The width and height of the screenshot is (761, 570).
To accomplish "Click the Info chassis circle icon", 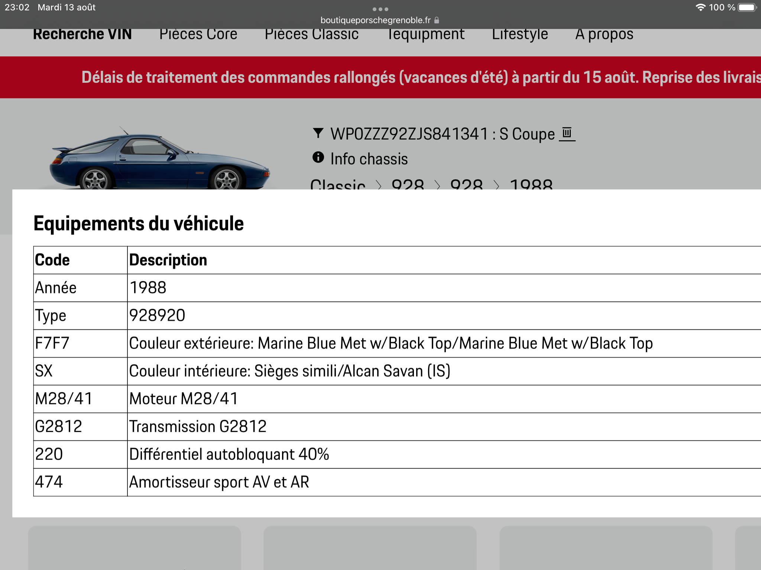I will 318,157.
